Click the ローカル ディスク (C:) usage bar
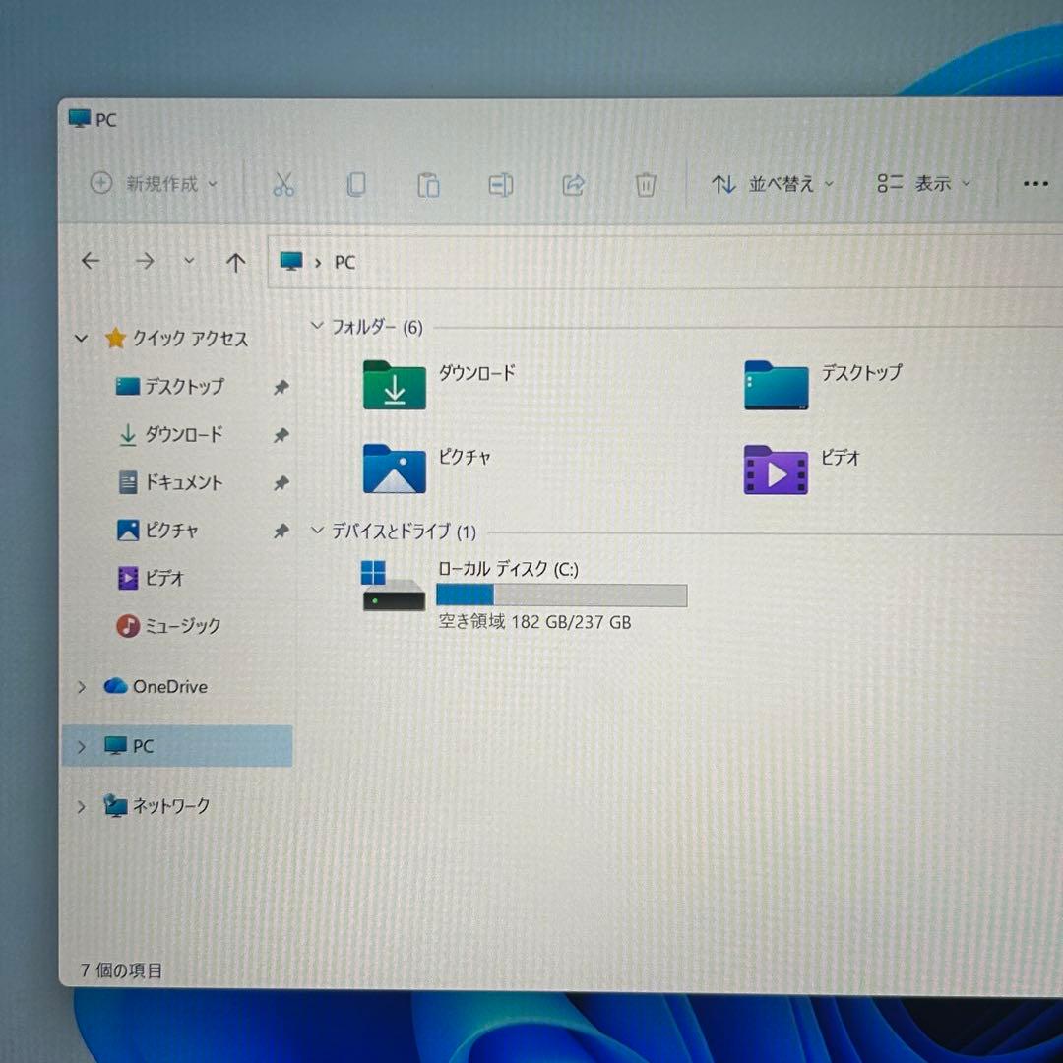Image resolution: width=1063 pixels, height=1063 pixels. 561,594
